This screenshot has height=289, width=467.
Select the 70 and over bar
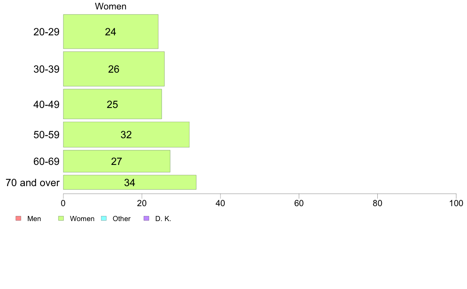(130, 183)
